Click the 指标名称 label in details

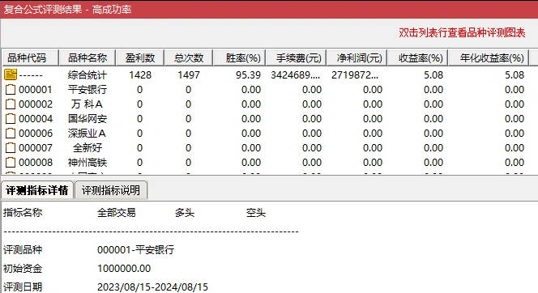(x=23, y=213)
